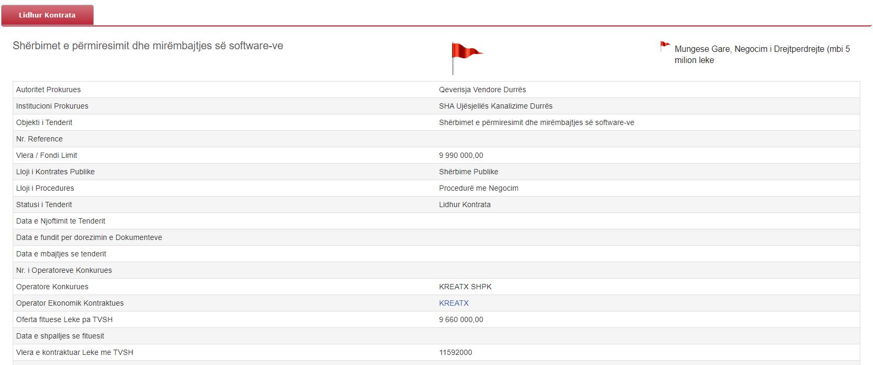The width and height of the screenshot is (873, 365).
Task: Click the Mungese Gare, Negocim i Drejtperdrejte note
Action: tap(762, 55)
